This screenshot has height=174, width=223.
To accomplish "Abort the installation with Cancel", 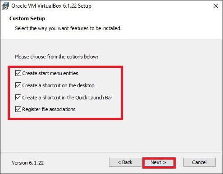I will [200, 162].
